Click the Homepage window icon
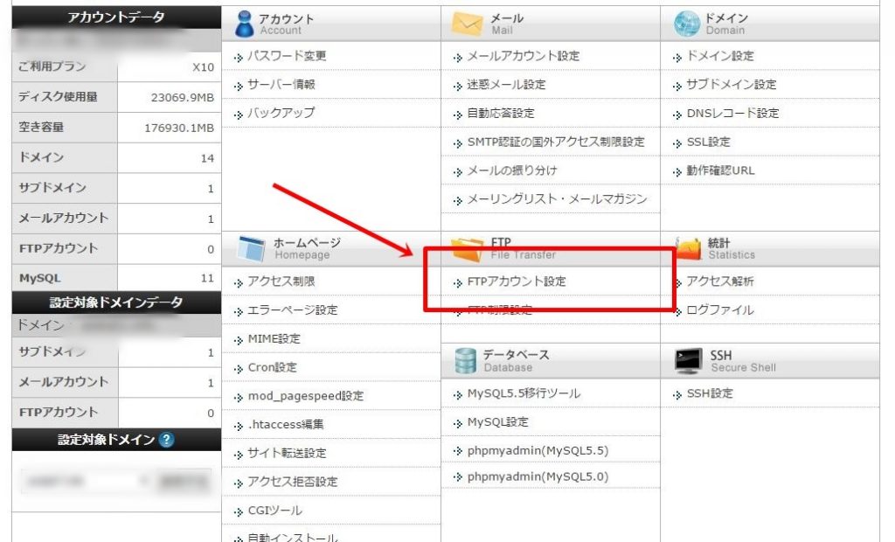 coord(251,249)
